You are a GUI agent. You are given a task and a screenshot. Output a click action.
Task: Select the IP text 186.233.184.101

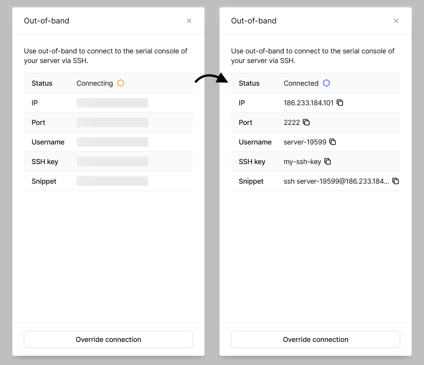(308, 103)
